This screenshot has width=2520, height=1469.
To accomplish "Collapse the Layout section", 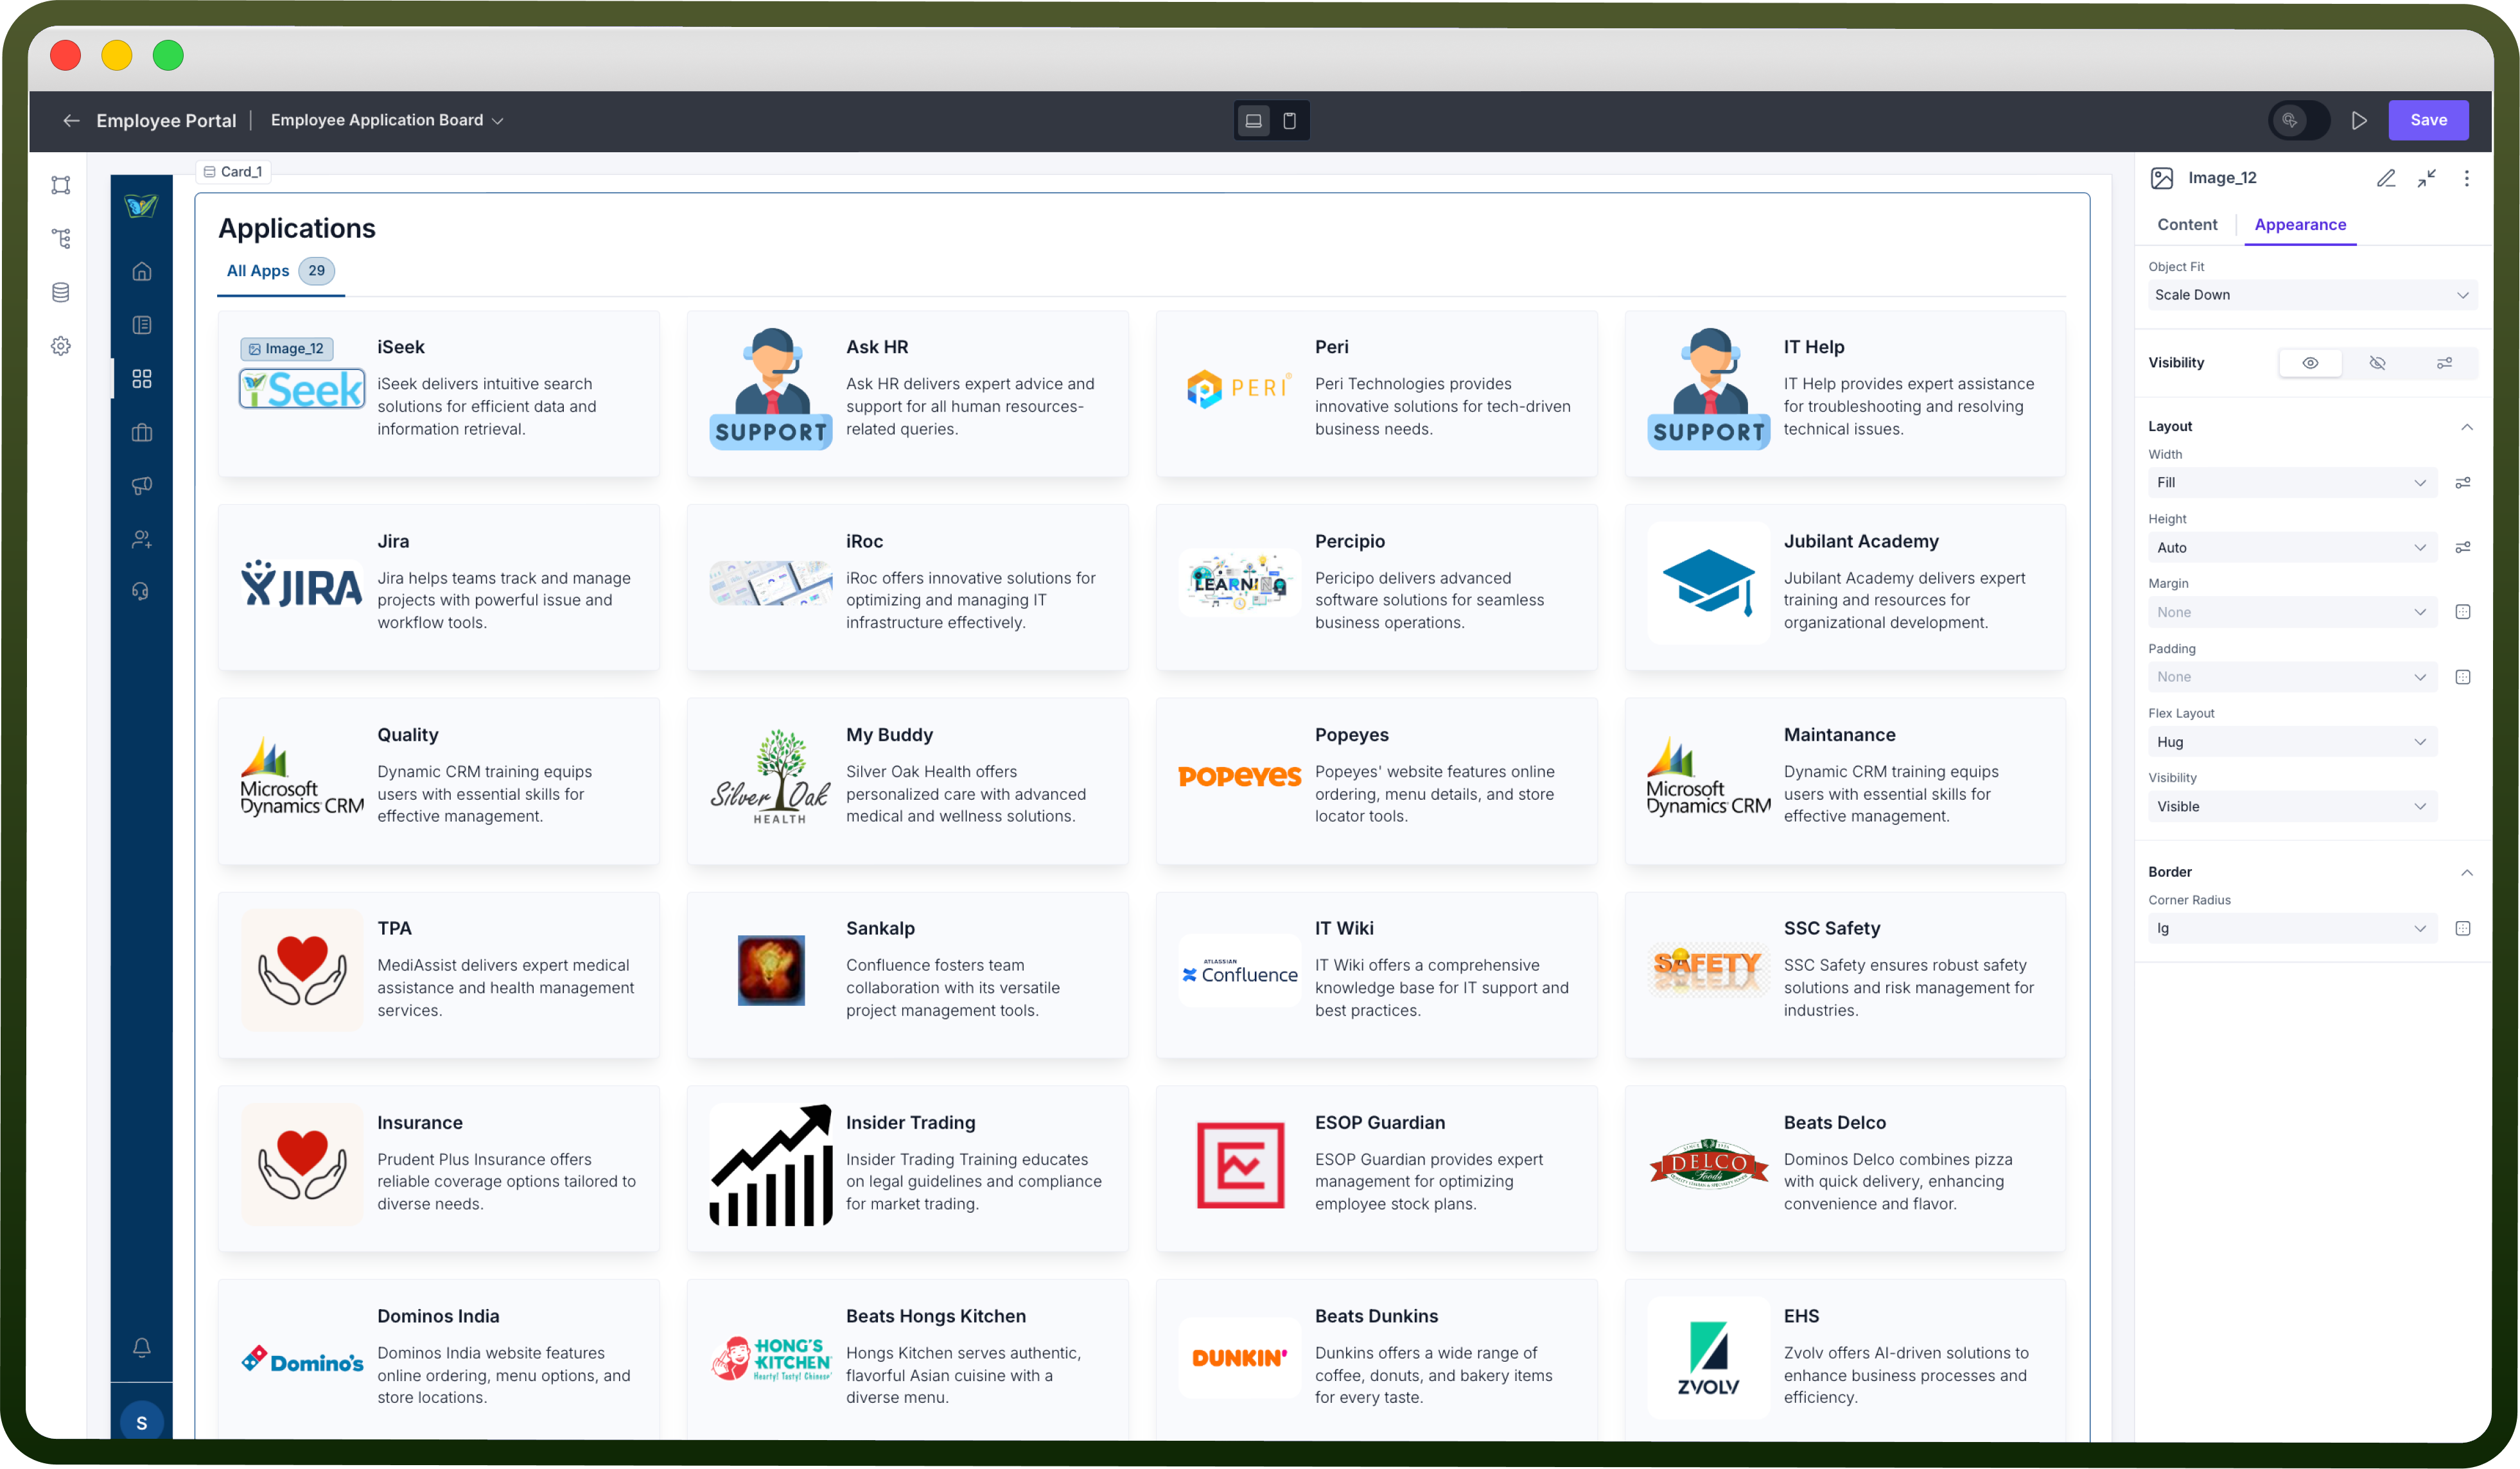I will pos(2467,427).
